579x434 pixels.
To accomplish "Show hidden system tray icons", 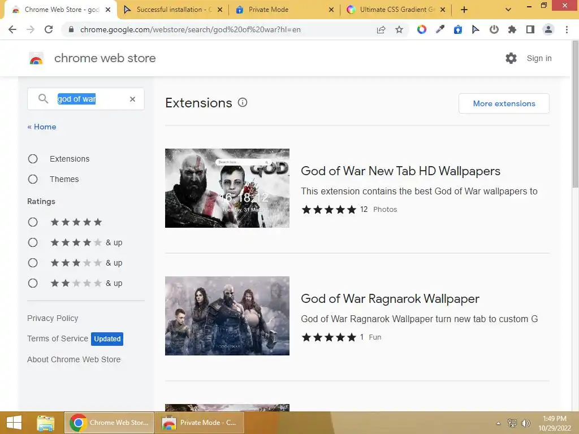I will 498,423.
